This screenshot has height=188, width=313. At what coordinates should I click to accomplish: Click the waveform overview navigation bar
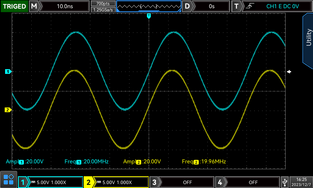click(149, 6)
